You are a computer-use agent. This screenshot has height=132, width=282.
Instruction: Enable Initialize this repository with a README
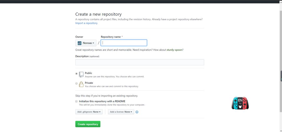click(x=77, y=101)
